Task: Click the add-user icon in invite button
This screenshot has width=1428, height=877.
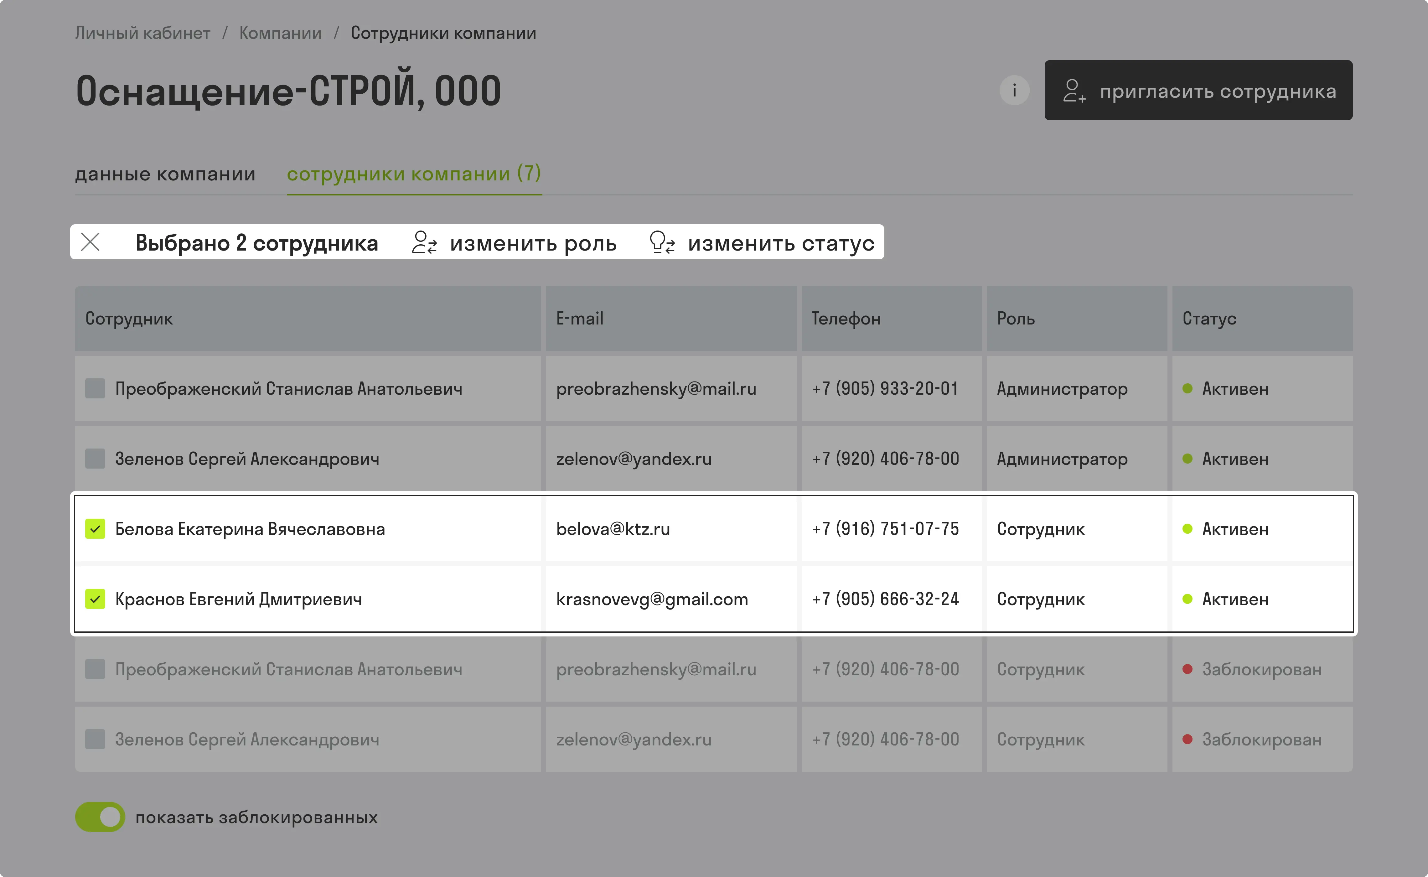Action: click(x=1074, y=91)
